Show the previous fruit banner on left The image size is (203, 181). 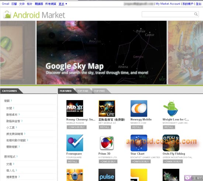[x=18, y=52]
